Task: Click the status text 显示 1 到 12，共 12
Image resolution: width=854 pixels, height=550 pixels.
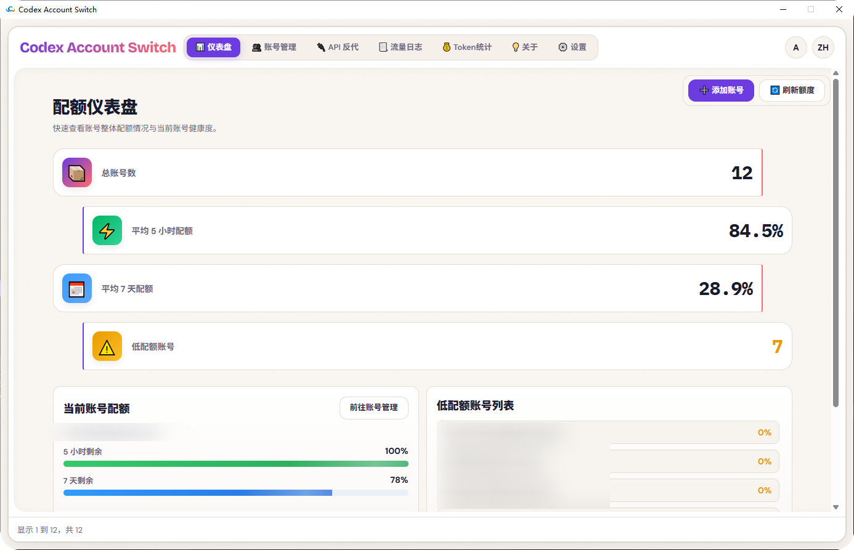Action: 50,530
